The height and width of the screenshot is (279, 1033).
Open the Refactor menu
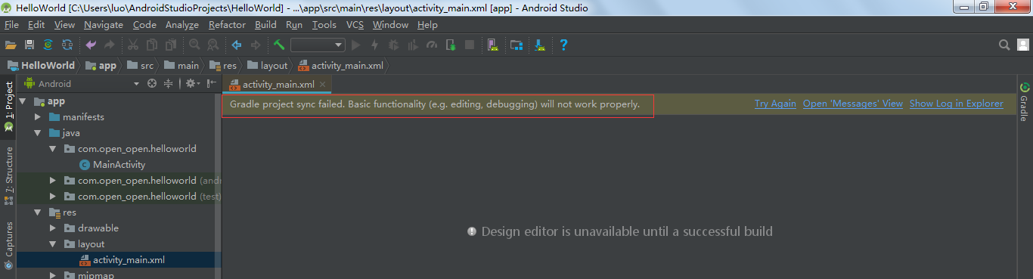[x=227, y=25]
